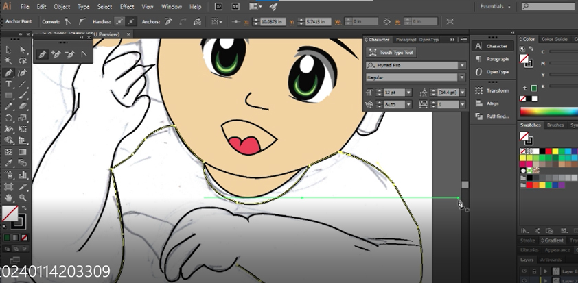
Task: Open the Effect menu
Action: click(127, 7)
